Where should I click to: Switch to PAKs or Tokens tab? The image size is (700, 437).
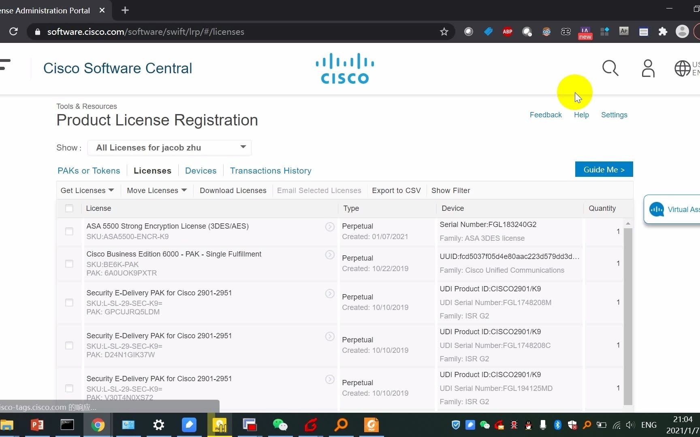[x=89, y=171]
